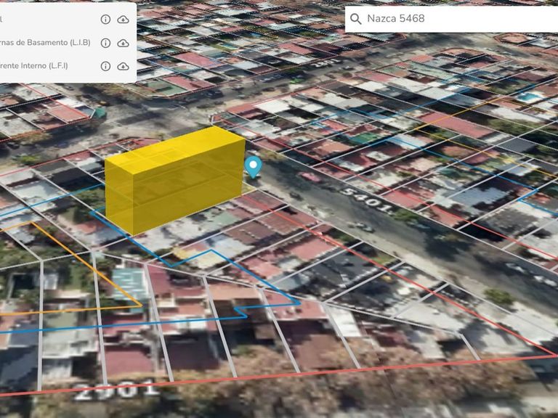Select the blue location pin marker

[x=253, y=166]
